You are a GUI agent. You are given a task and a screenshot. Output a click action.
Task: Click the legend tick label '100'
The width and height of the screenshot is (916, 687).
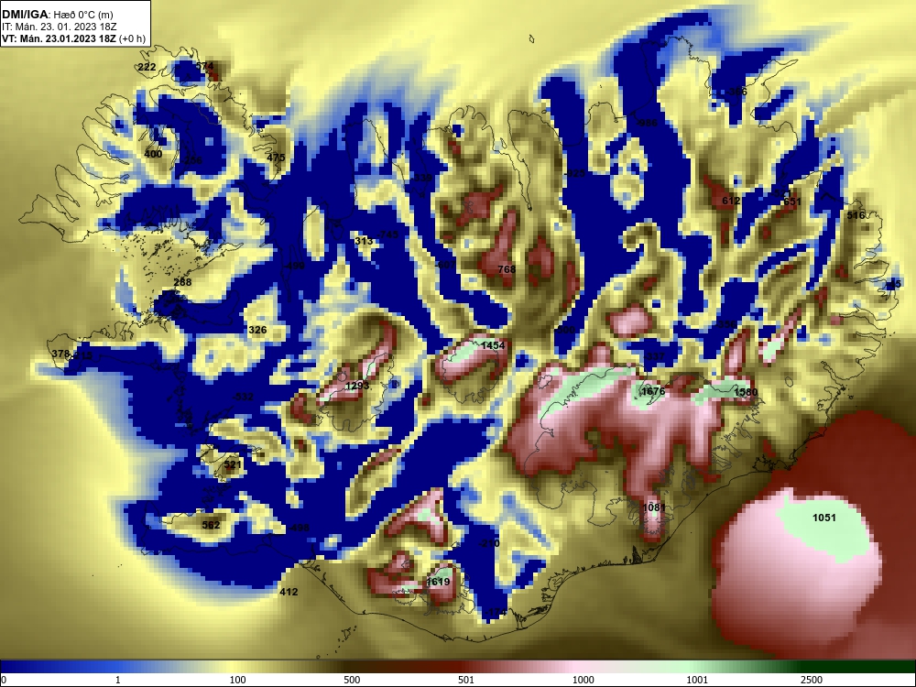click(237, 680)
